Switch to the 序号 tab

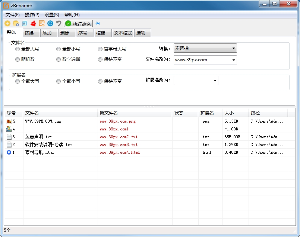[85, 33]
